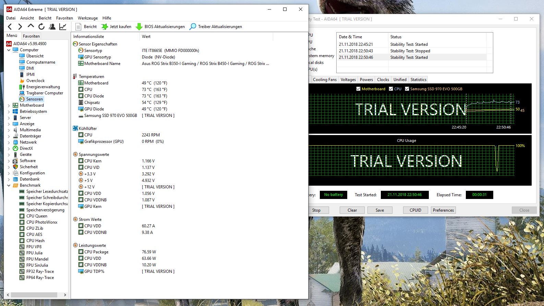Expand the Server tree node
The image size is (544, 306).
9,118
